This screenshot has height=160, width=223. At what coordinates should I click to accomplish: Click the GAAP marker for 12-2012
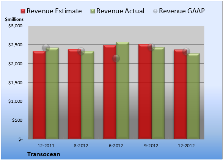coord(186,51)
